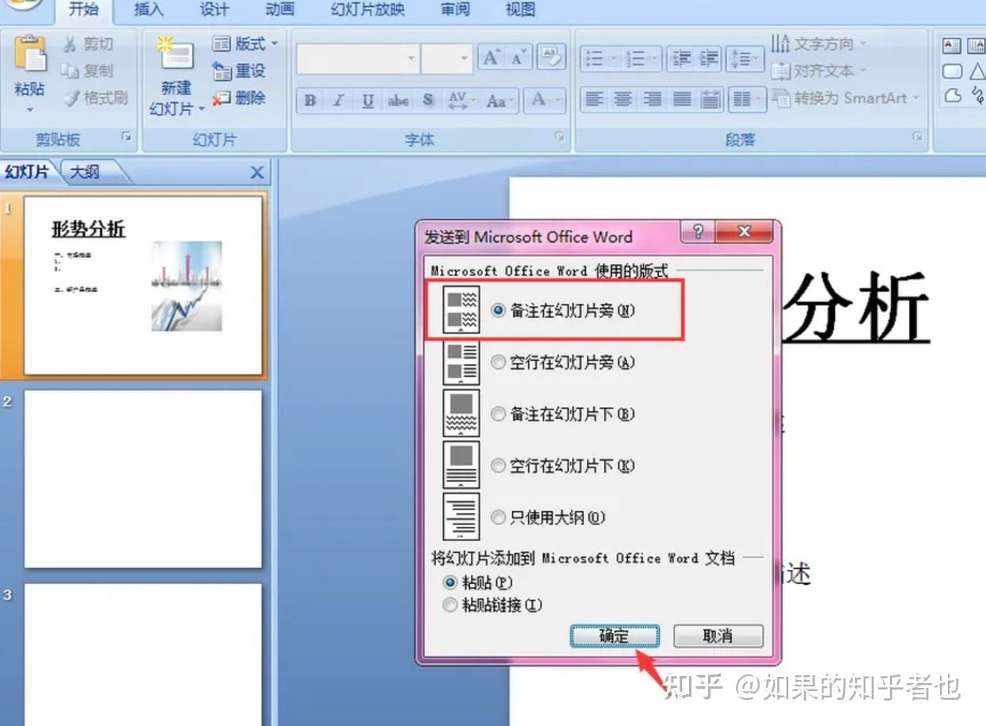
Task: Select 备注在幻灯片下 radio option
Action: (564, 414)
